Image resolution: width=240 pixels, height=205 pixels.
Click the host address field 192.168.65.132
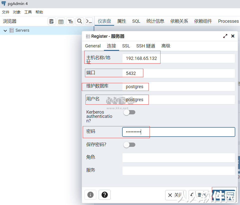[x=179, y=58]
